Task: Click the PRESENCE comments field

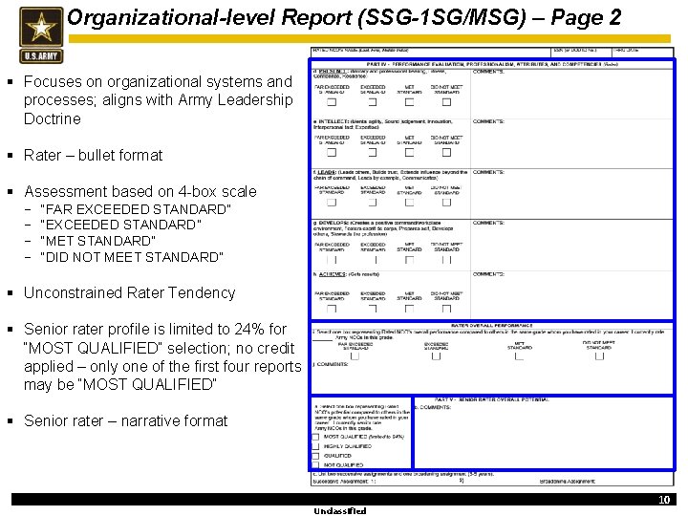Action: pos(571,94)
